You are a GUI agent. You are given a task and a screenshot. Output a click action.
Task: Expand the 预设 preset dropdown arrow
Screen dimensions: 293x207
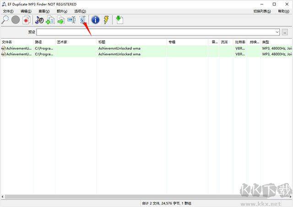coord(277,32)
